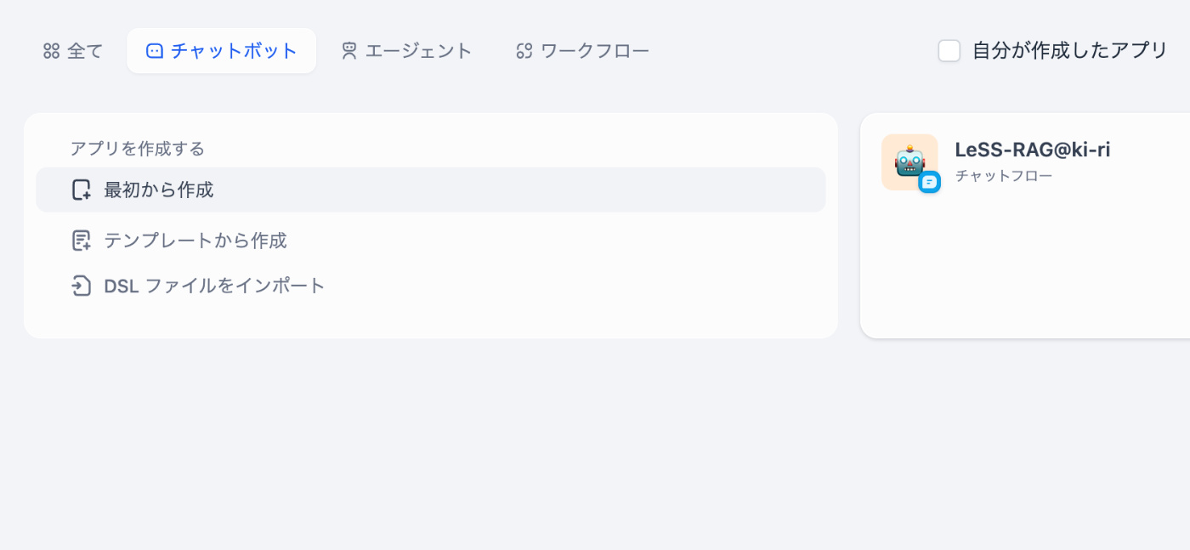1190x550 pixels.
Task: Enable the 自分が作成したアプリ checkbox
Action: [x=949, y=51]
